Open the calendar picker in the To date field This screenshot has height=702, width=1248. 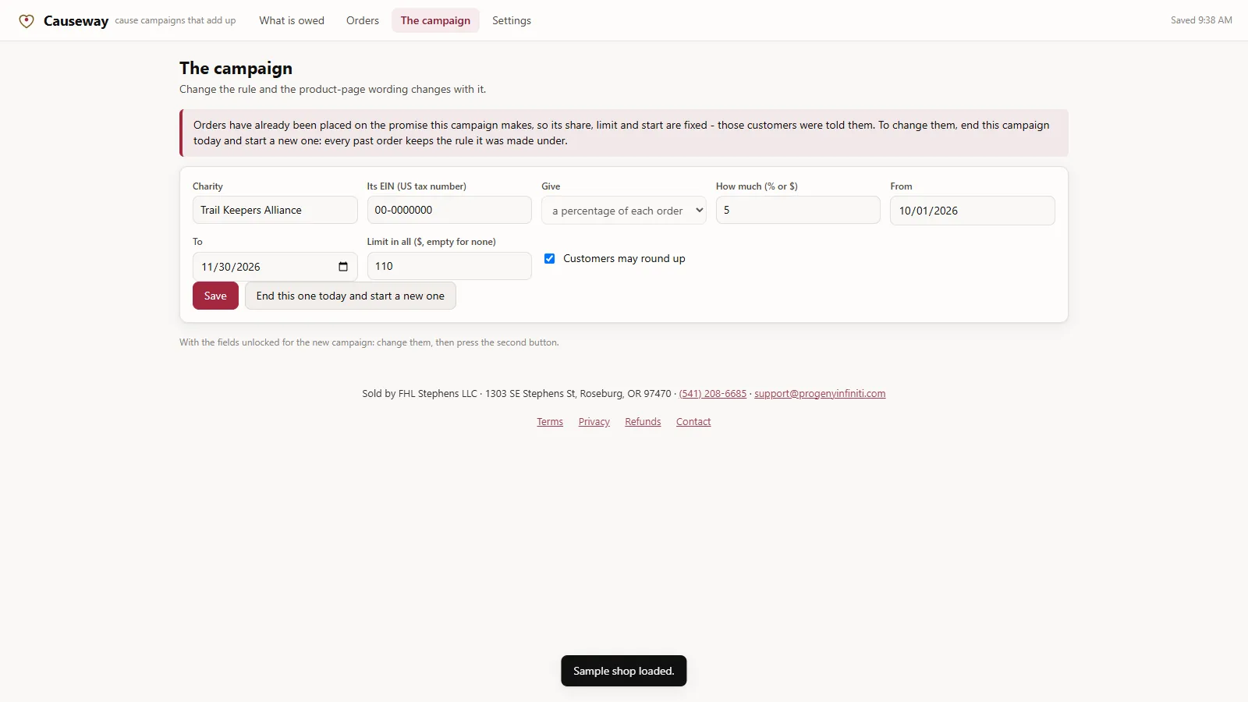tap(343, 267)
